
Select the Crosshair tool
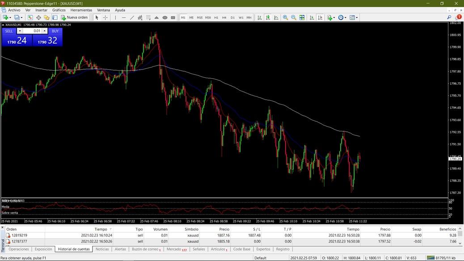tap(105, 18)
